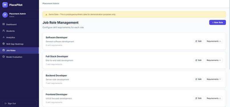
Task: Click the '5 skill requirements' text
Action: (54, 102)
